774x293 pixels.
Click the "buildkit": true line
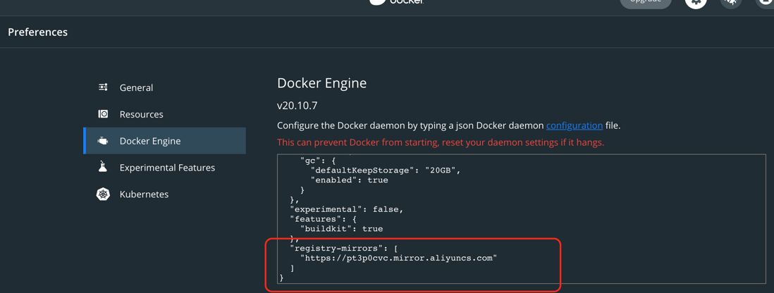coord(342,229)
